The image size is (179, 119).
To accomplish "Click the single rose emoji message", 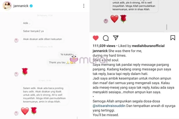I will [x=25, y=72].
